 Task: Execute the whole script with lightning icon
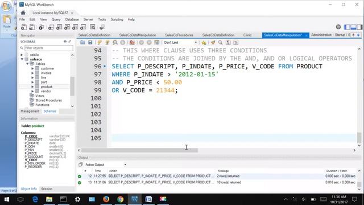point(100,43)
